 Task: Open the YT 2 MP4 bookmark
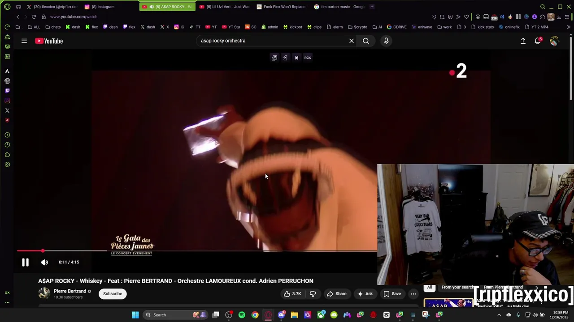(536, 27)
